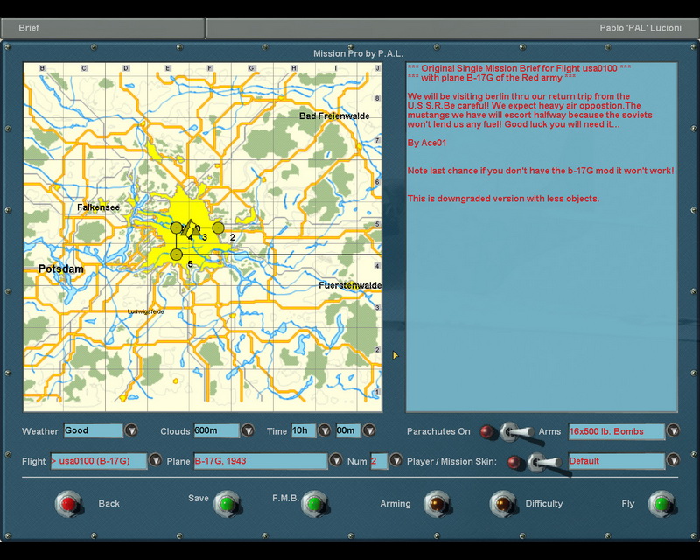This screenshot has height=560, width=700.
Task: Click the green Save button
Action: tap(227, 504)
